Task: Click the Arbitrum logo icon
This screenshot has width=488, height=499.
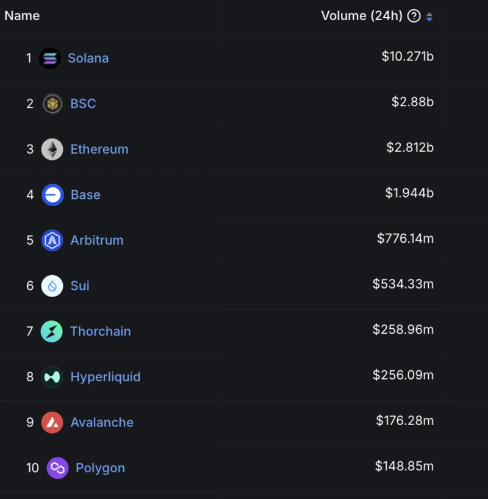Action: (52, 240)
